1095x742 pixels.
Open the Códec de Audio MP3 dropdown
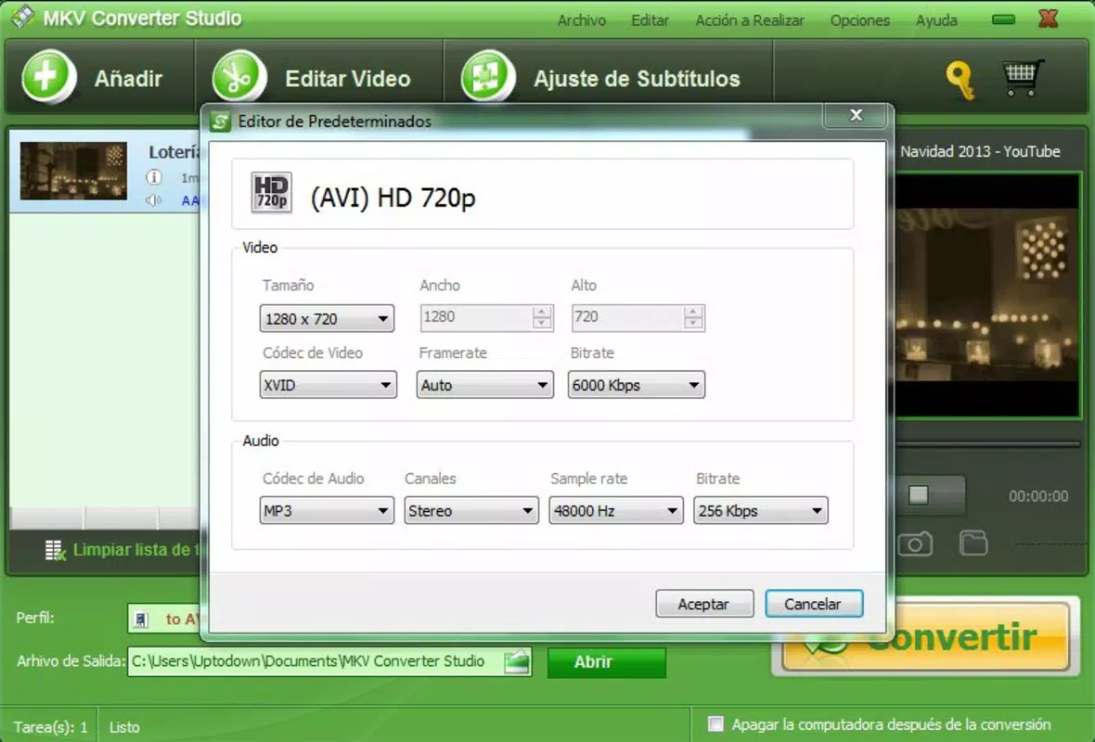coord(327,511)
